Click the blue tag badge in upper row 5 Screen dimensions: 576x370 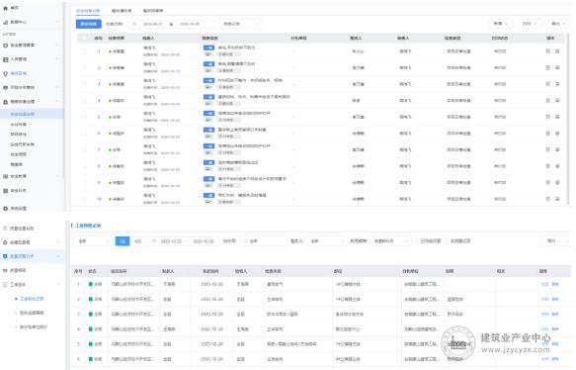[208, 114]
